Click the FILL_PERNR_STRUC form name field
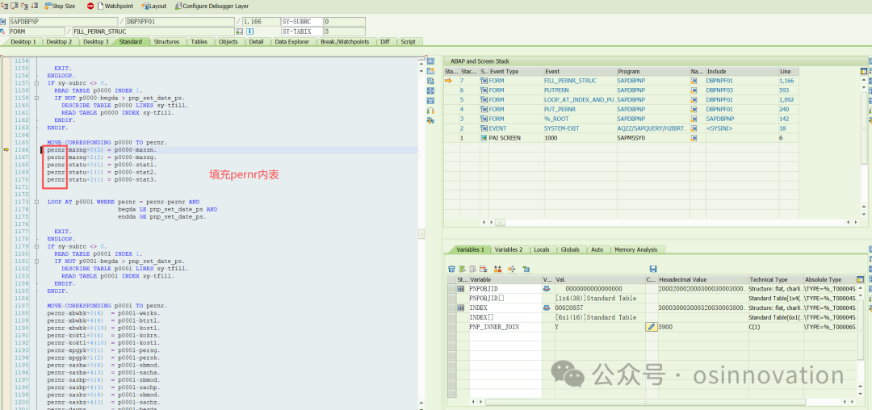 (x=153, y=31)
